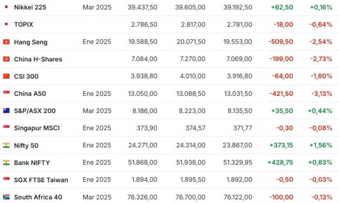This screenshot has height=203, width=339.
Task: Open the Hang Seng index page
Action: coord(31,42)
